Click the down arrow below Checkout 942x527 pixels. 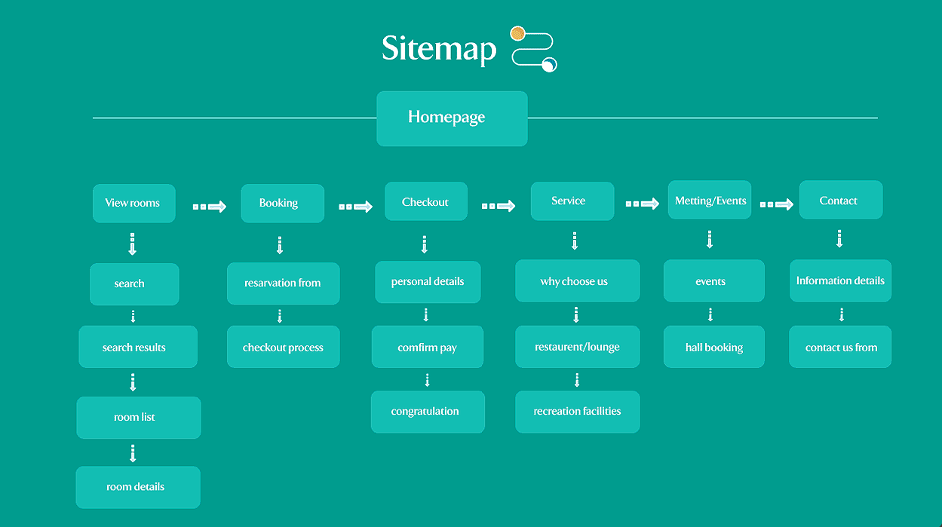point(425,244)
